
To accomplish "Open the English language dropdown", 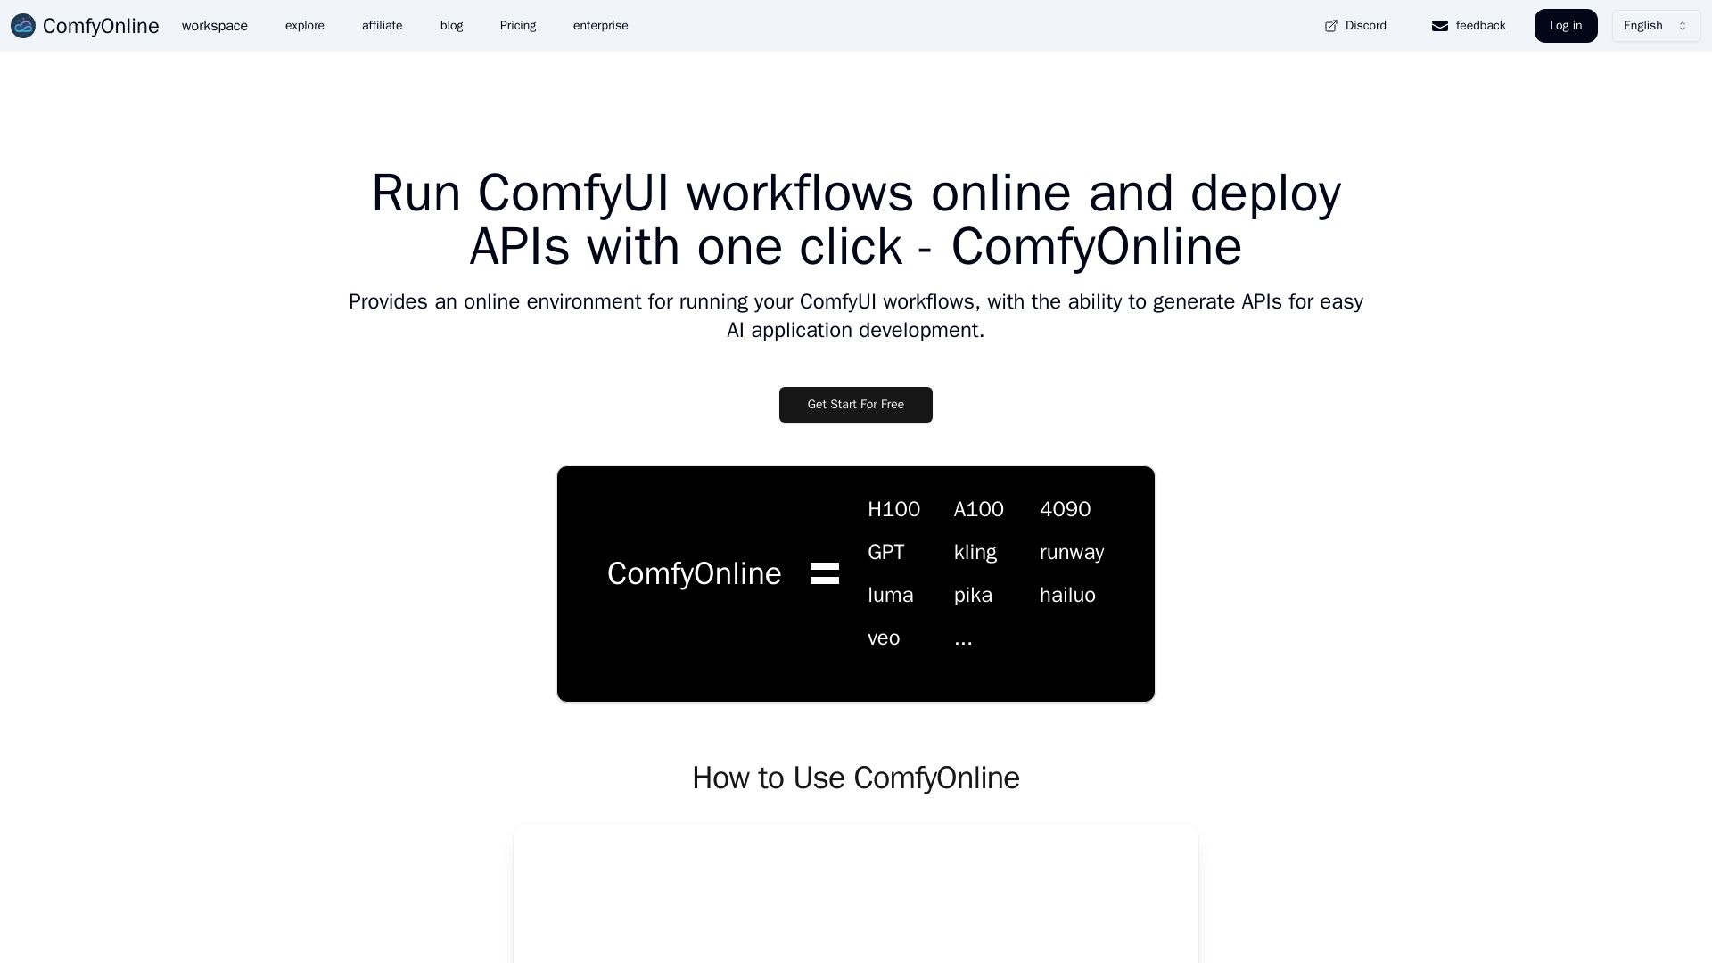I will tap(1656, 26).
